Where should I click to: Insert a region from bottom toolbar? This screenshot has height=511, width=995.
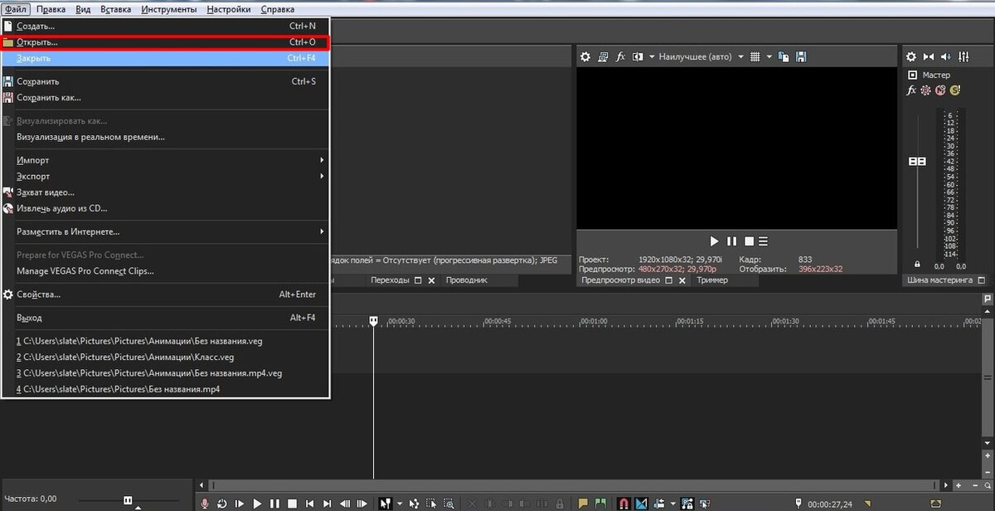click(x=601, y=504)
